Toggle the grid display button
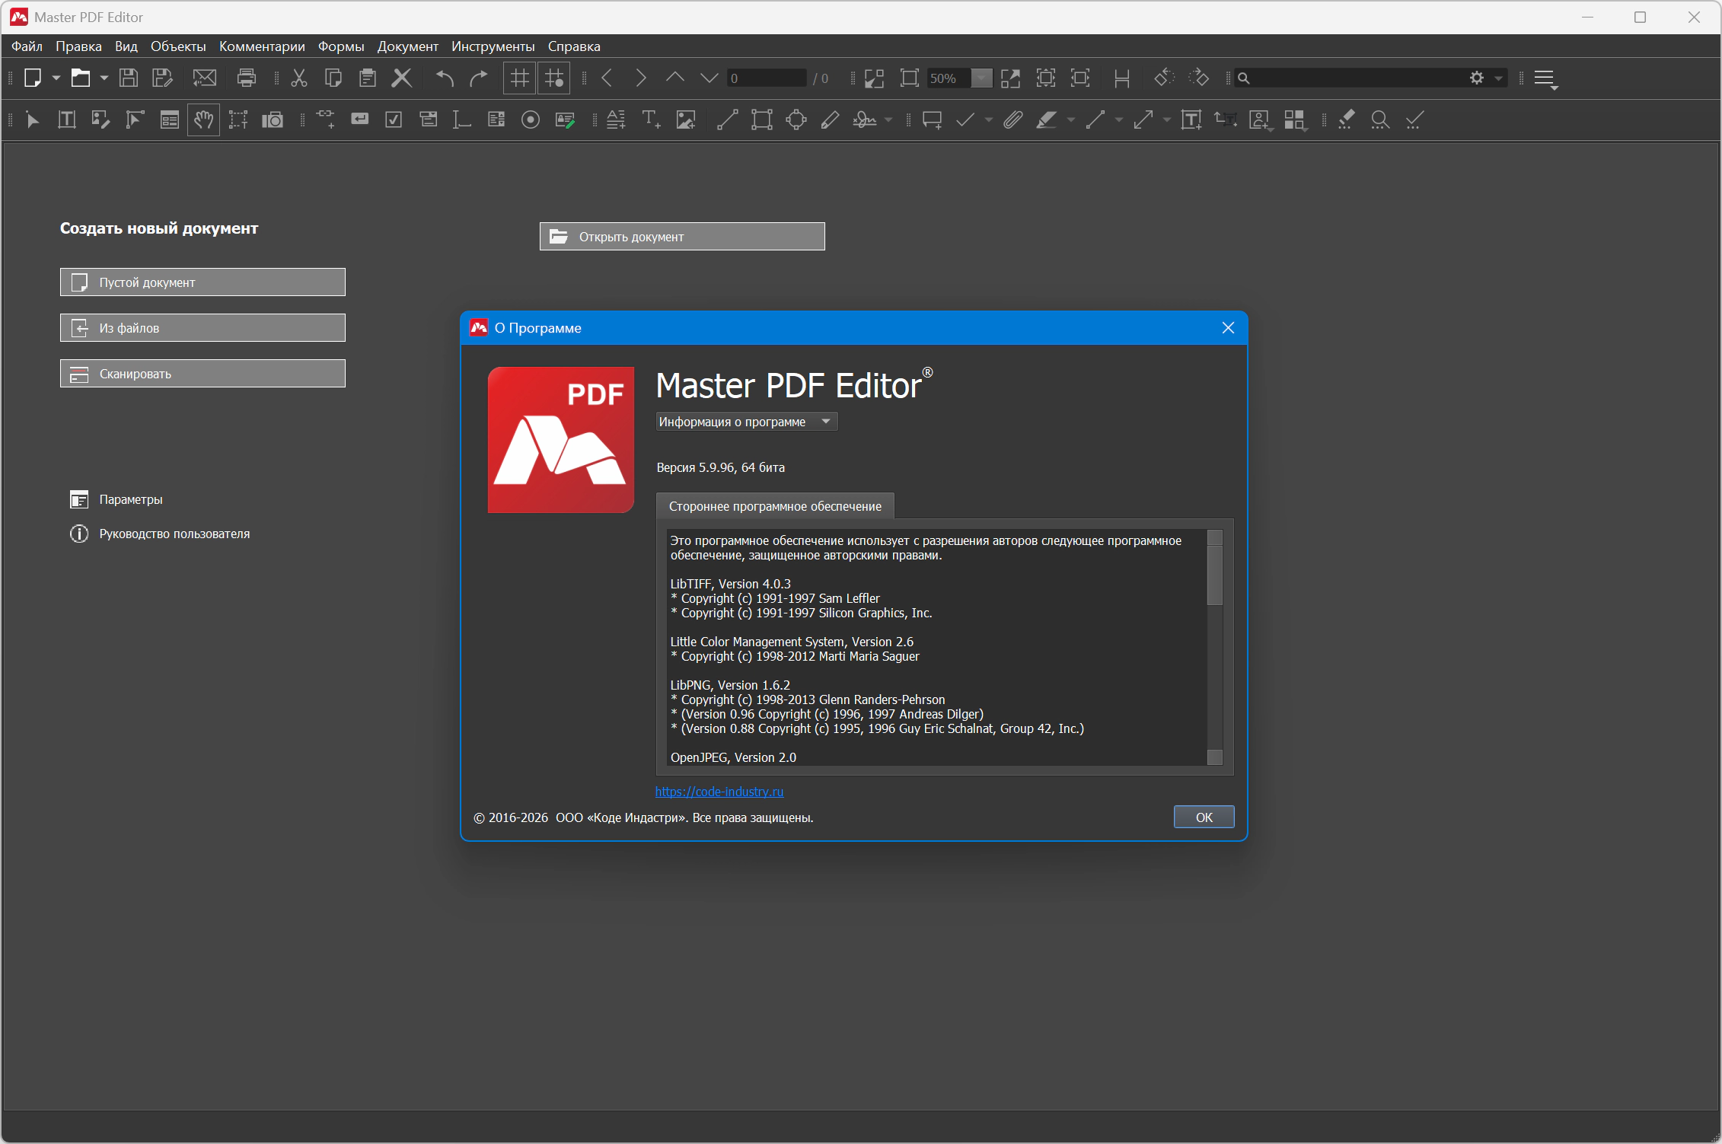This screenshot has height=1144, width=1722. click(x=520, y=78)
